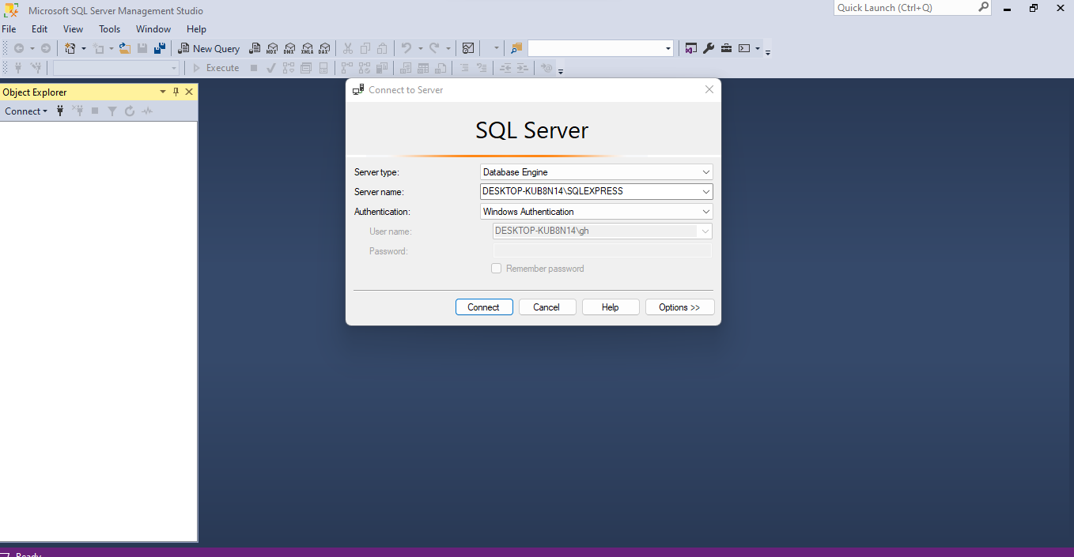Open the New Project icon
Image resolution: width=1074 pixels, height=557 pixels.
click(x=70, y=48)
